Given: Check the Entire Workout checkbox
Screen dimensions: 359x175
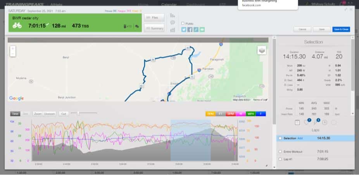Looking at the screenshot, I should tap(280, 152).
